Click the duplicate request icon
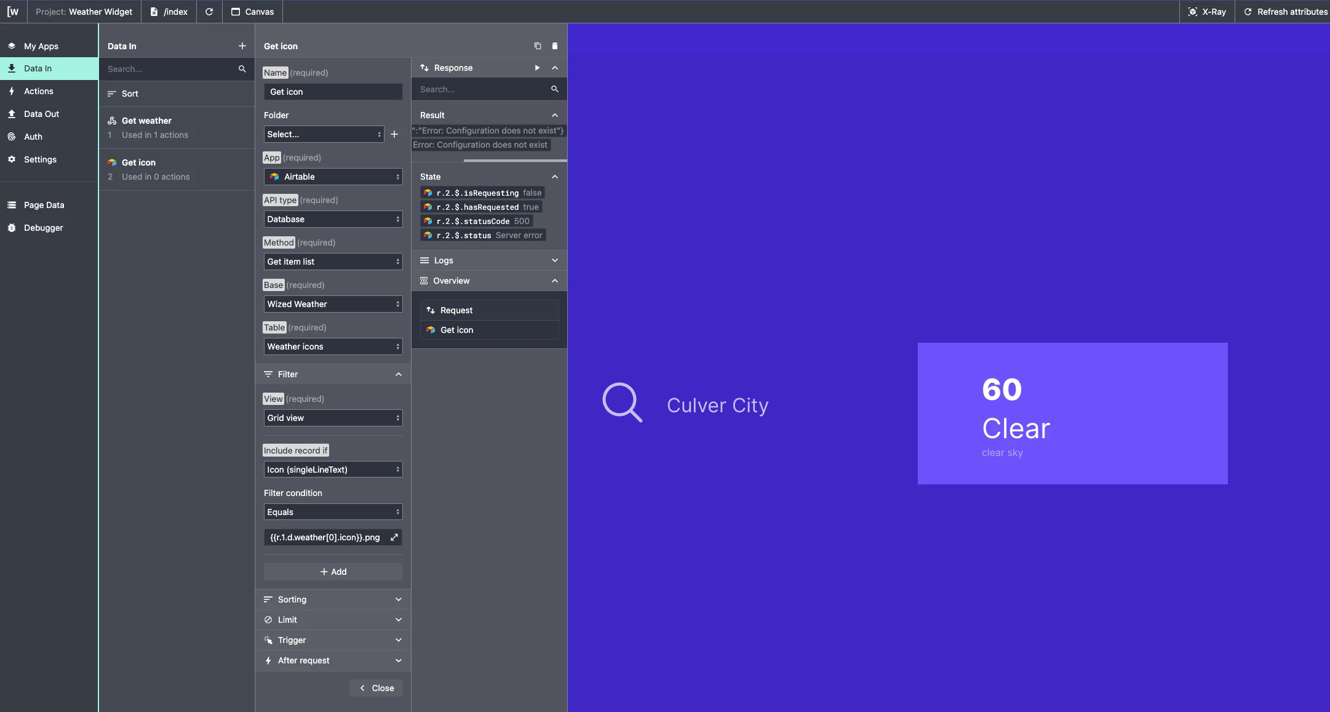 538,46
